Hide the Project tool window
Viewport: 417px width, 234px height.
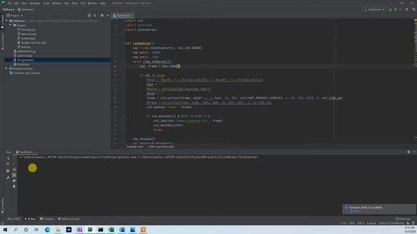108,16
